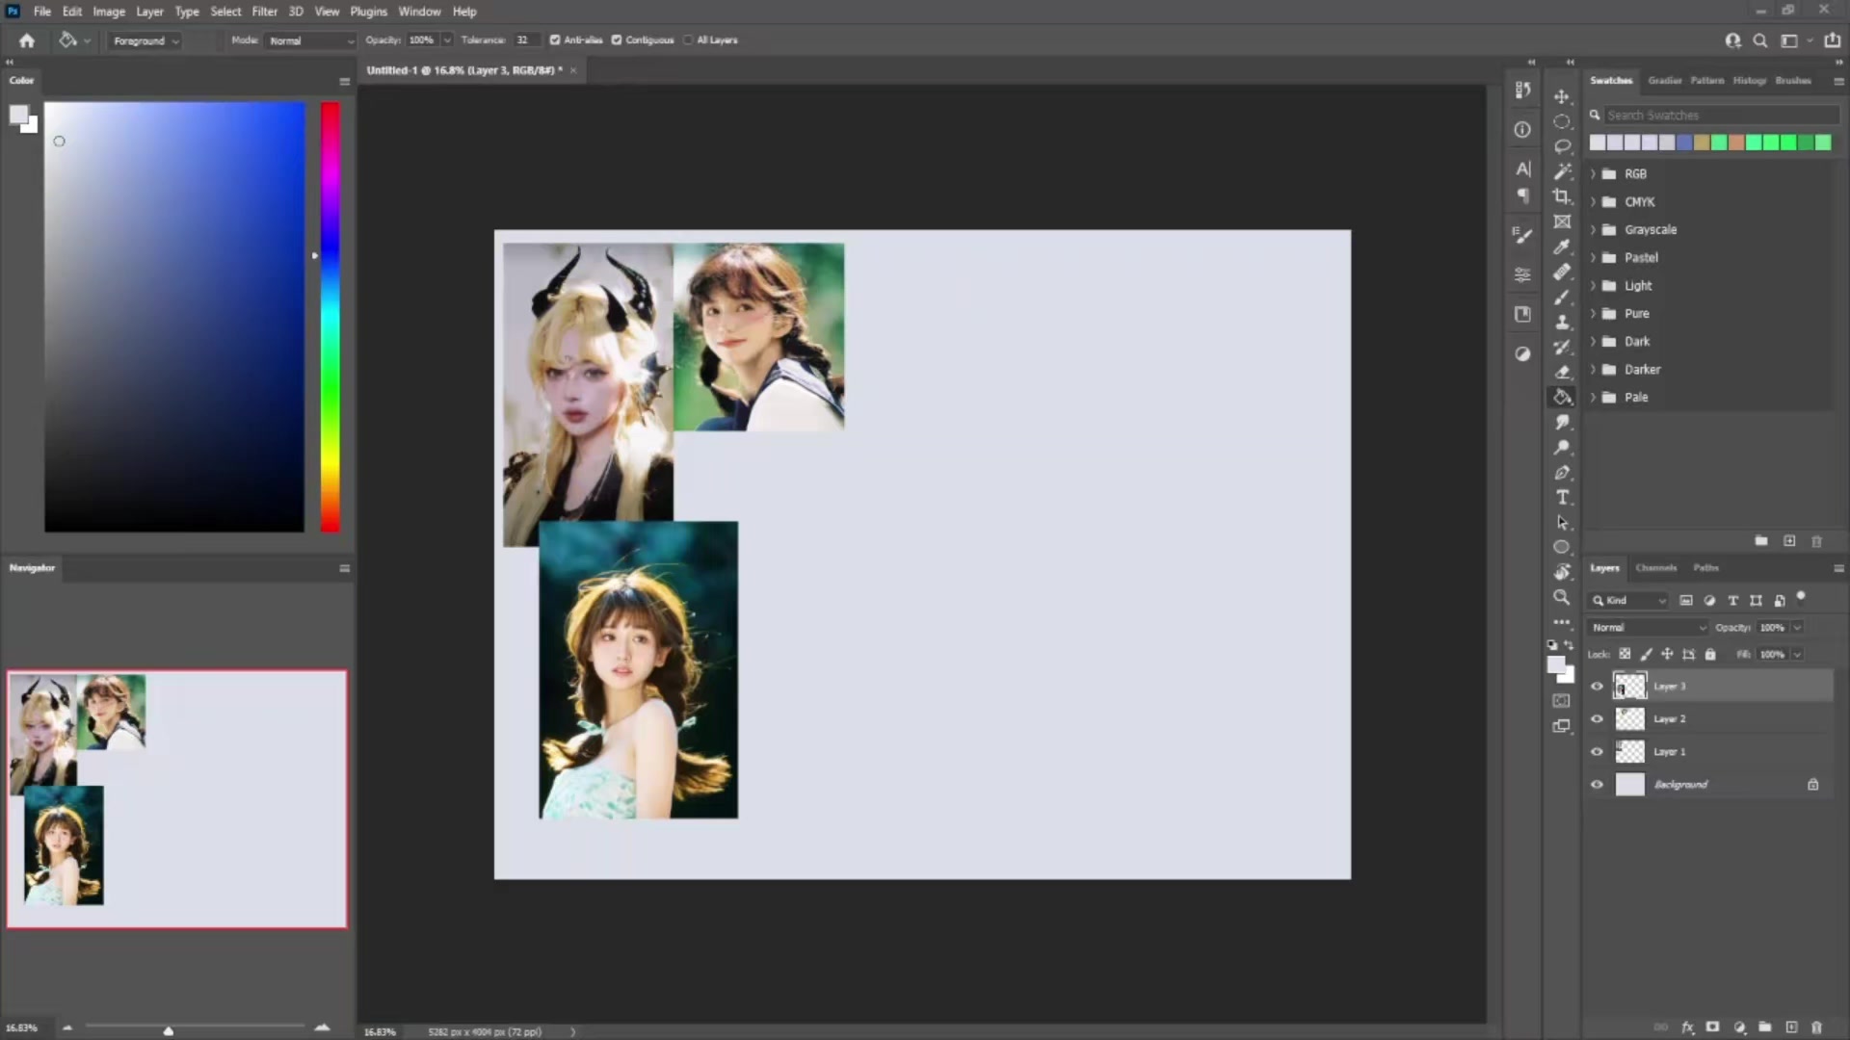Open the options bar Opacity dropdown

[x=447, y=40]
